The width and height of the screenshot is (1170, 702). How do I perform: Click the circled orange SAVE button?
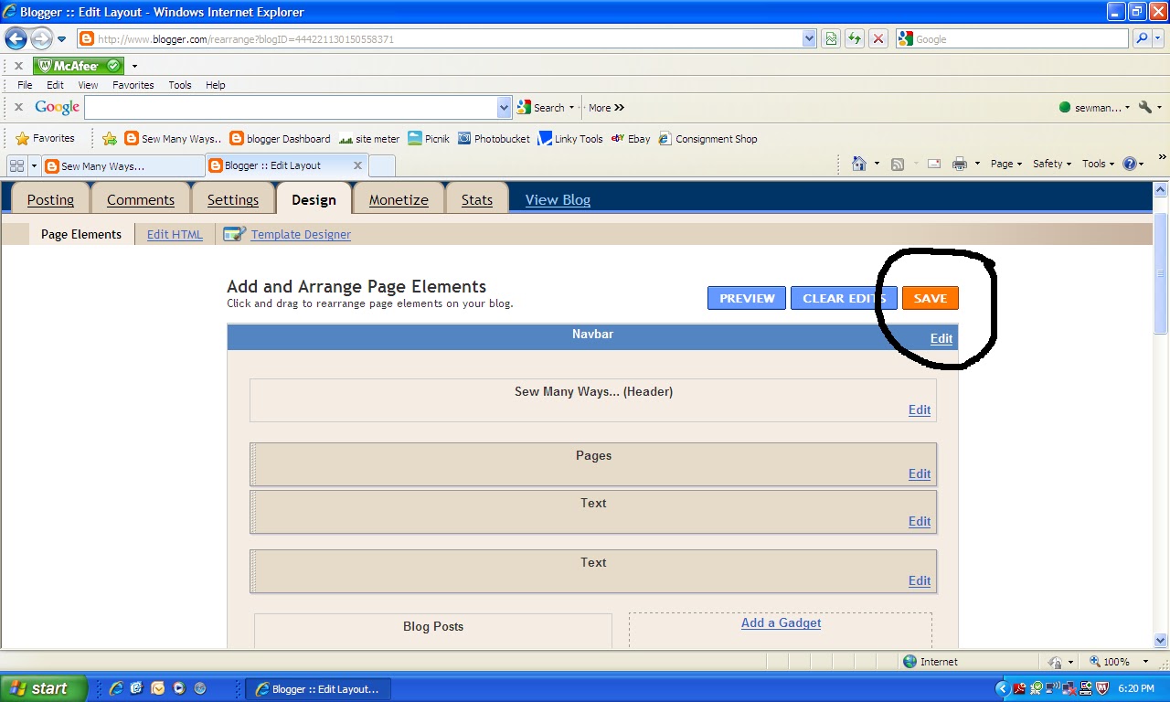click(930, 297)
